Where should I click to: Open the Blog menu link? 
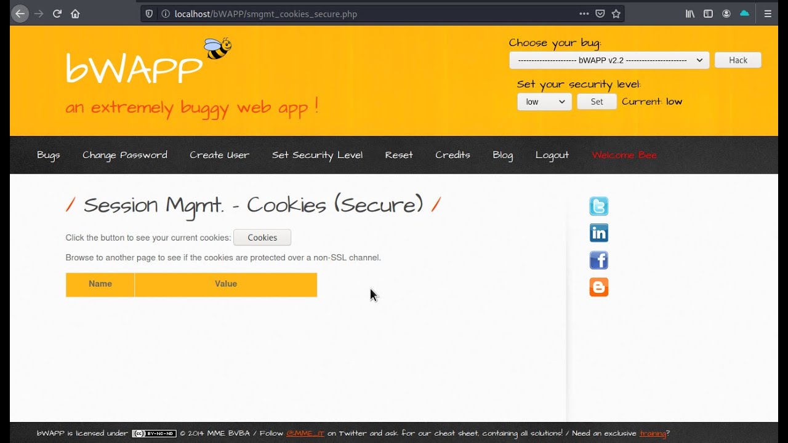click(x=503, y=155)
